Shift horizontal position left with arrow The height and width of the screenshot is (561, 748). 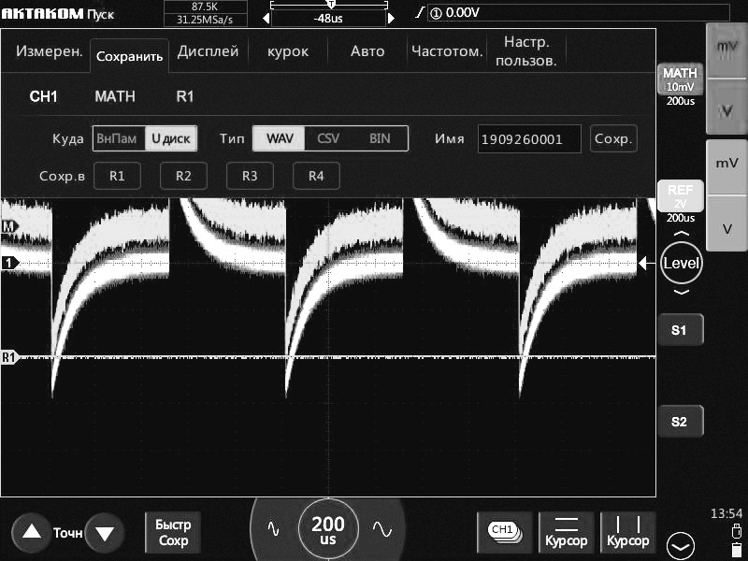[266, 18]
